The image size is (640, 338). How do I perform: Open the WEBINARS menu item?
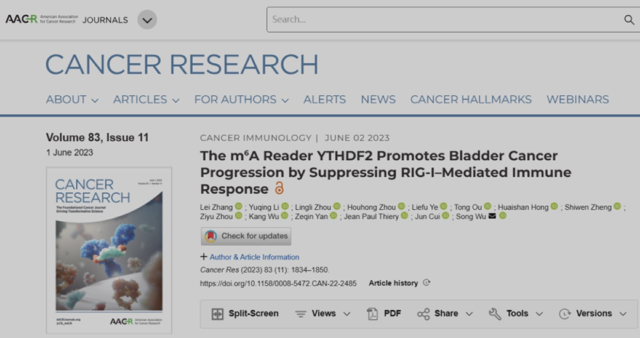tap(577, 100)
